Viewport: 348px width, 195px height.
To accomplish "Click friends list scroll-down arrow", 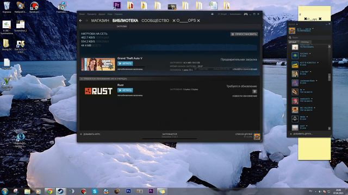I will [329, 128].
